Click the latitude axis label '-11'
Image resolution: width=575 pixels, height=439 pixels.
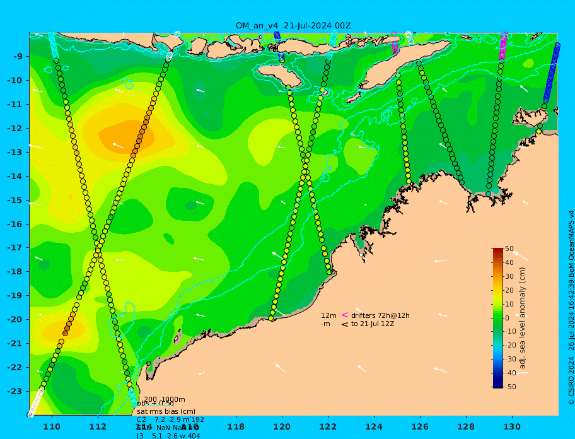coord(15,105)
